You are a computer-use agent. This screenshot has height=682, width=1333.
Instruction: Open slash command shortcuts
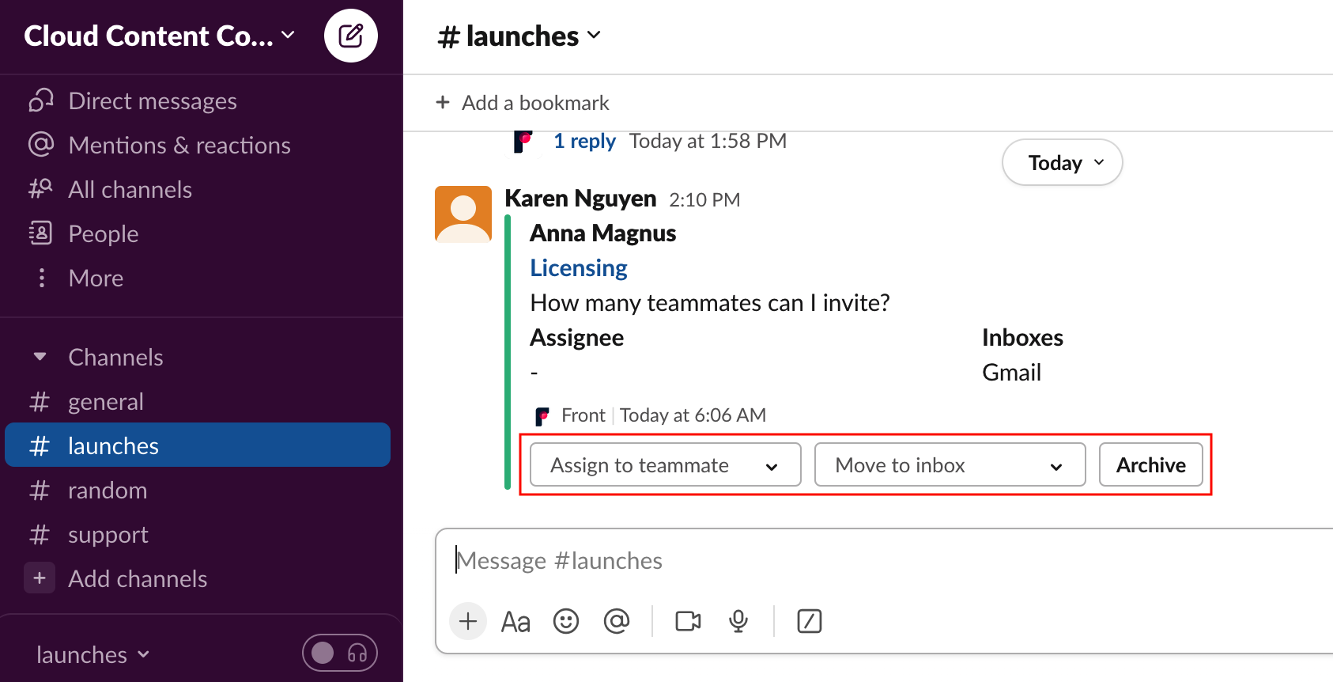(x=810, y=622)
